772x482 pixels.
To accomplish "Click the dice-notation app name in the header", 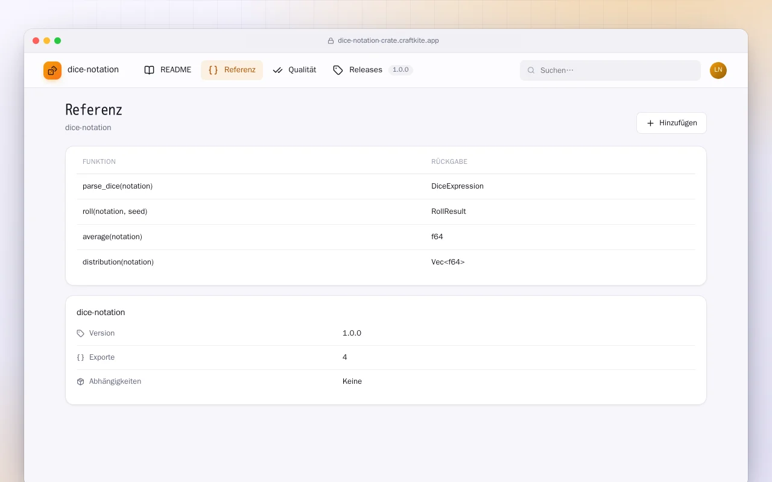I will click(x=93, y=70).
